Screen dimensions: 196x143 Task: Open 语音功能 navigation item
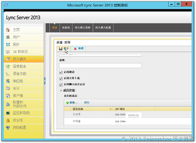(x=24, y=74)
